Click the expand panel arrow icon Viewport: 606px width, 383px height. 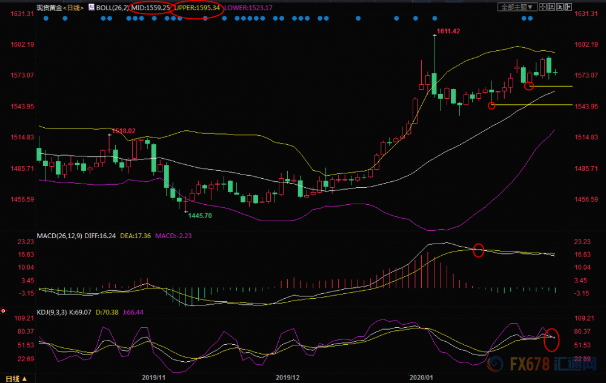[x=568, y=7]
